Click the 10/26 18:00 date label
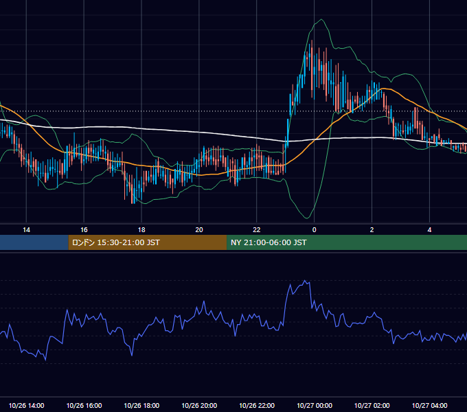 pyautogui.click(x=141, y=405)
